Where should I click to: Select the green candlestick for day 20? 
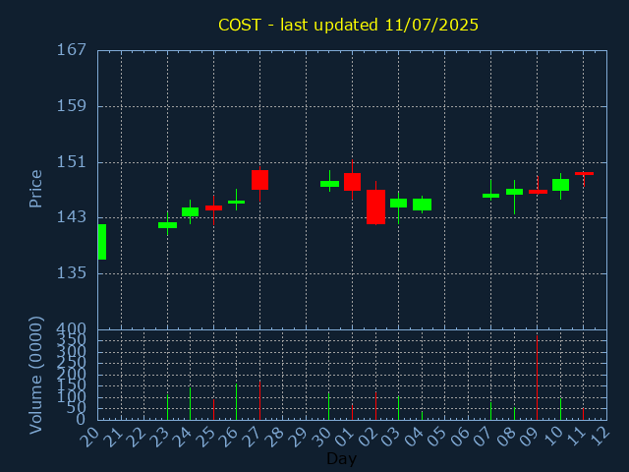tap(102, 242)
